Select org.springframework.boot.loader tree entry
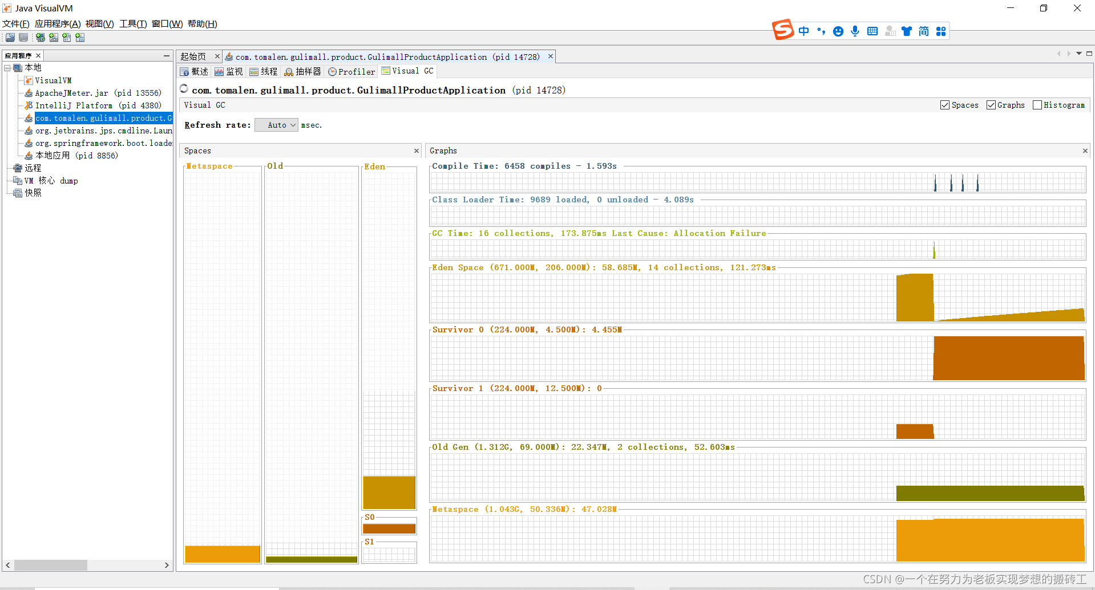1095x590 pixels. pyautogui.click(x=103, y=143)
